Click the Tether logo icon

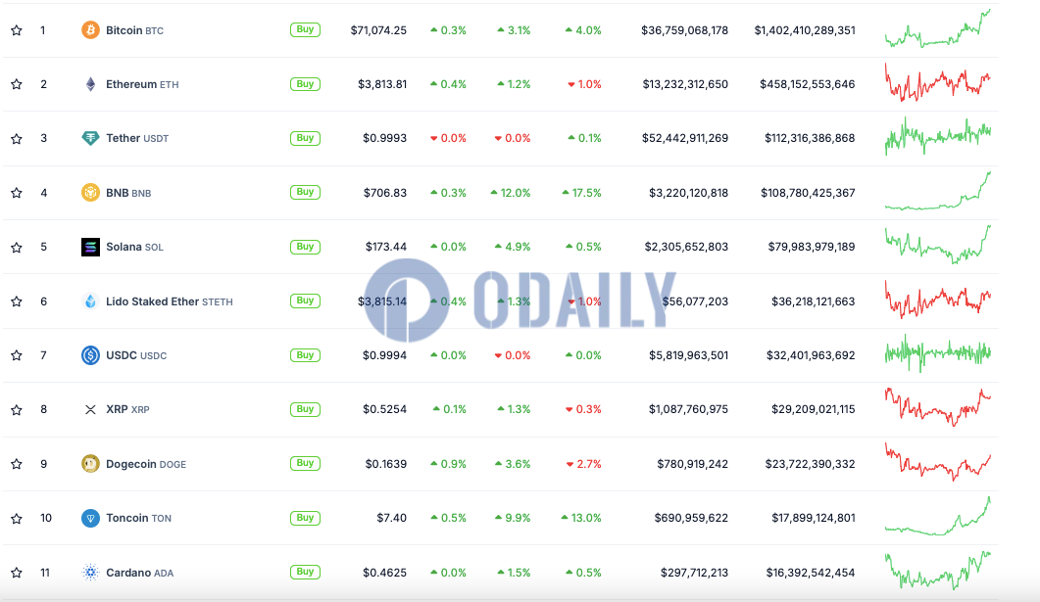[x=90, y=138]
